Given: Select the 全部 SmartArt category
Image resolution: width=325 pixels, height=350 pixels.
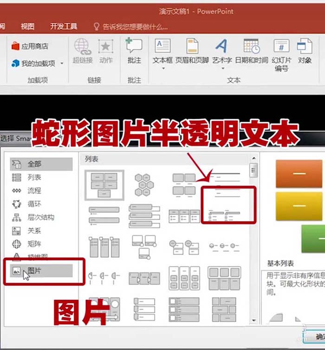Looking at the screenshot, I should [x=41, y=164].
